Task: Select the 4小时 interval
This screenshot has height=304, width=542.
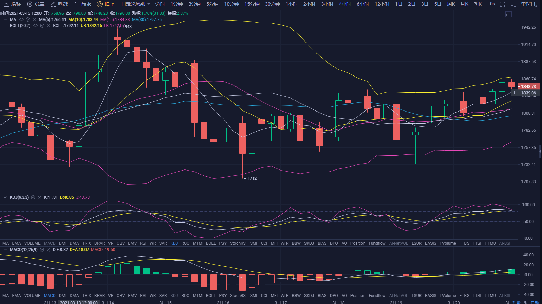Action: coord(345,4)
